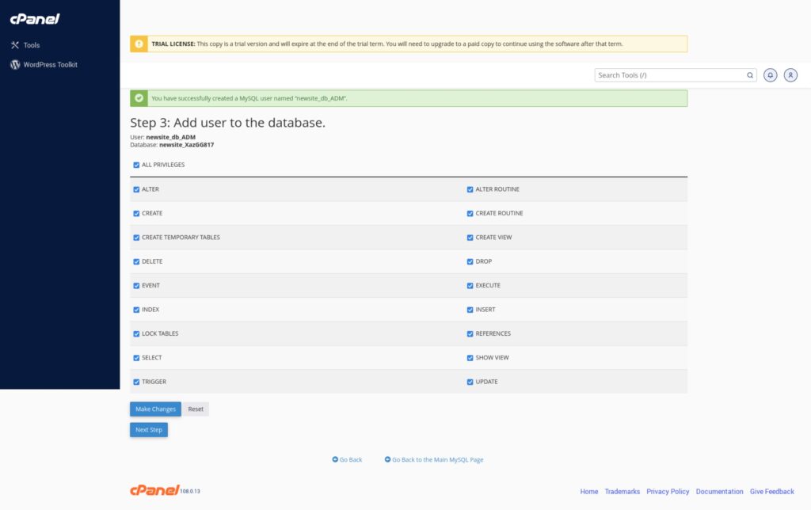Click the user account icon

[790, 74]
